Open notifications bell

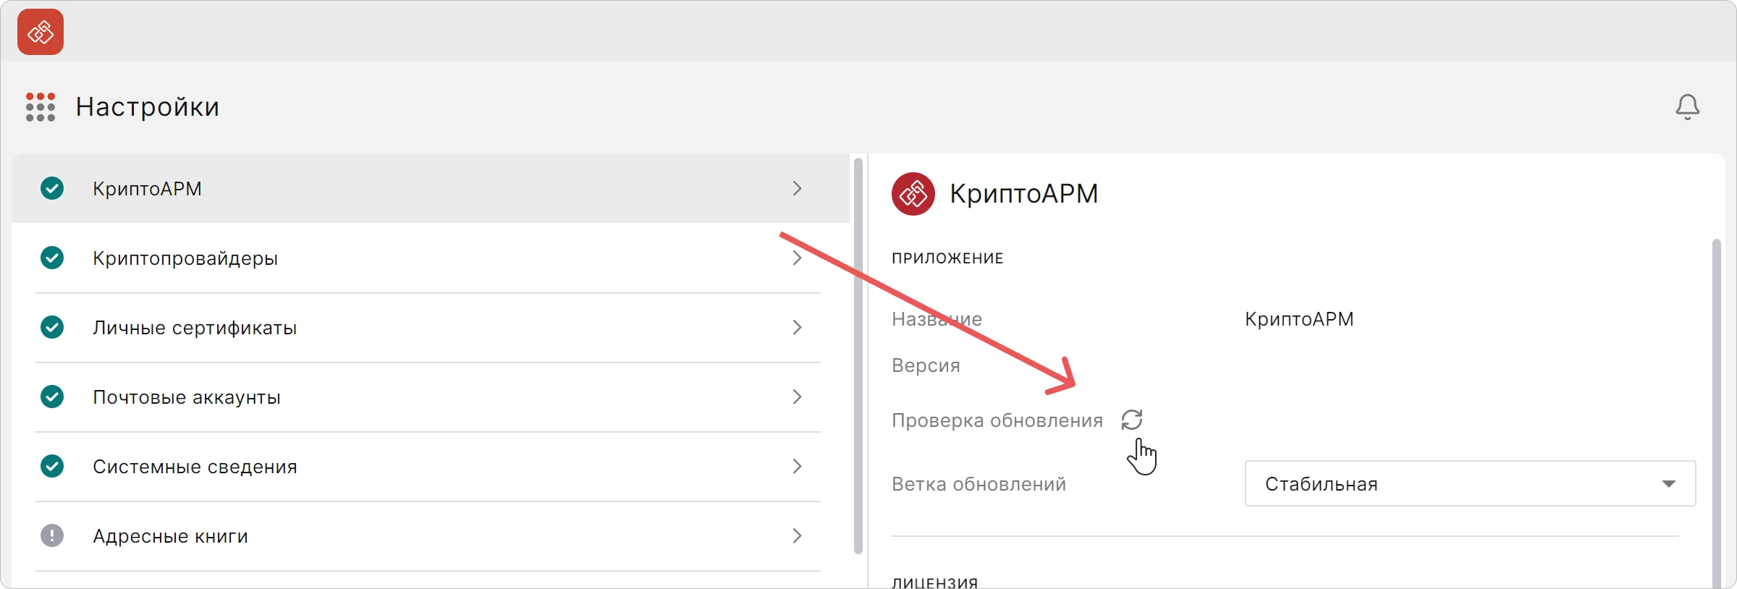(1687, 107)
